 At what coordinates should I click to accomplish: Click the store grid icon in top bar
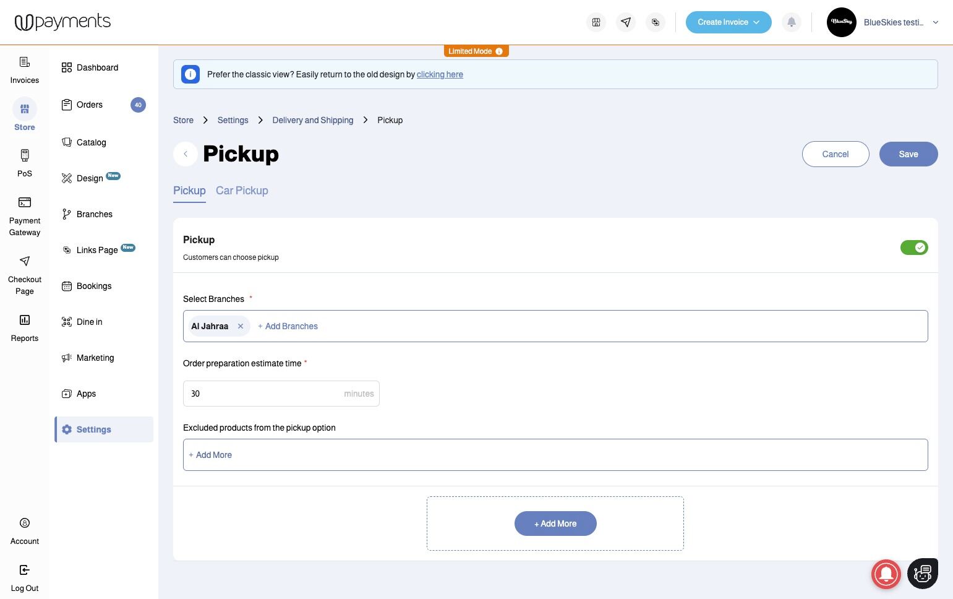(596, 22)
